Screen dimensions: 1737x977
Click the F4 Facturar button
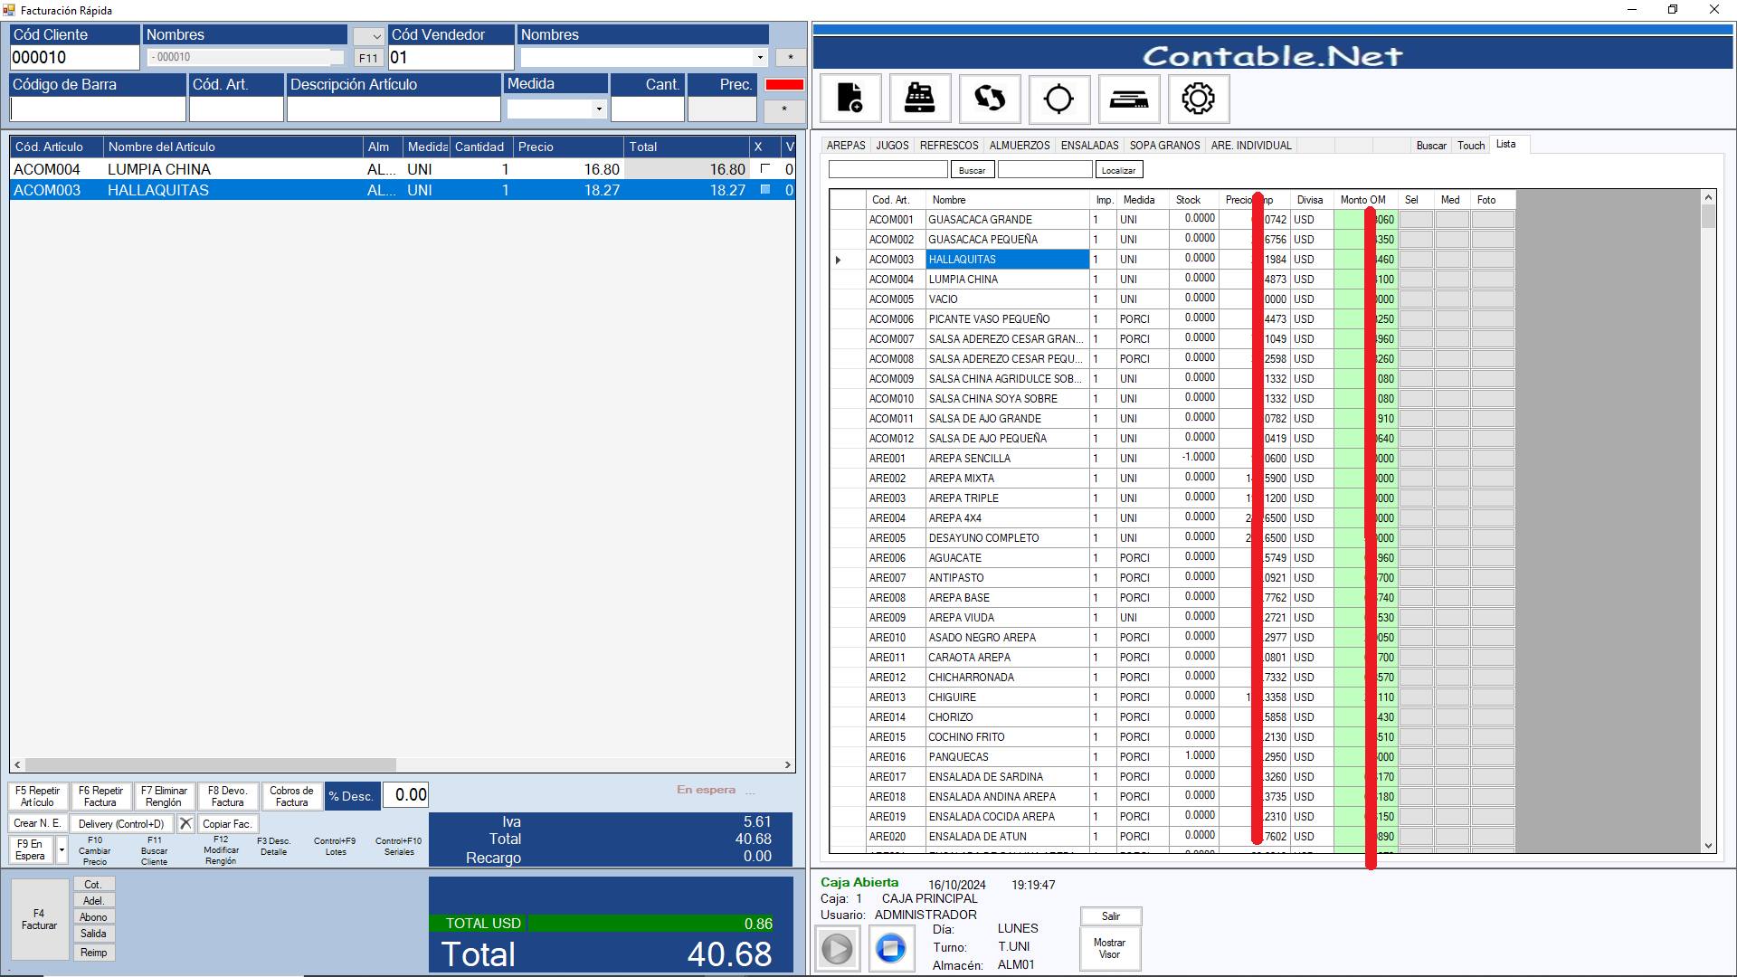pyautogui.click(x=39, y=919)
